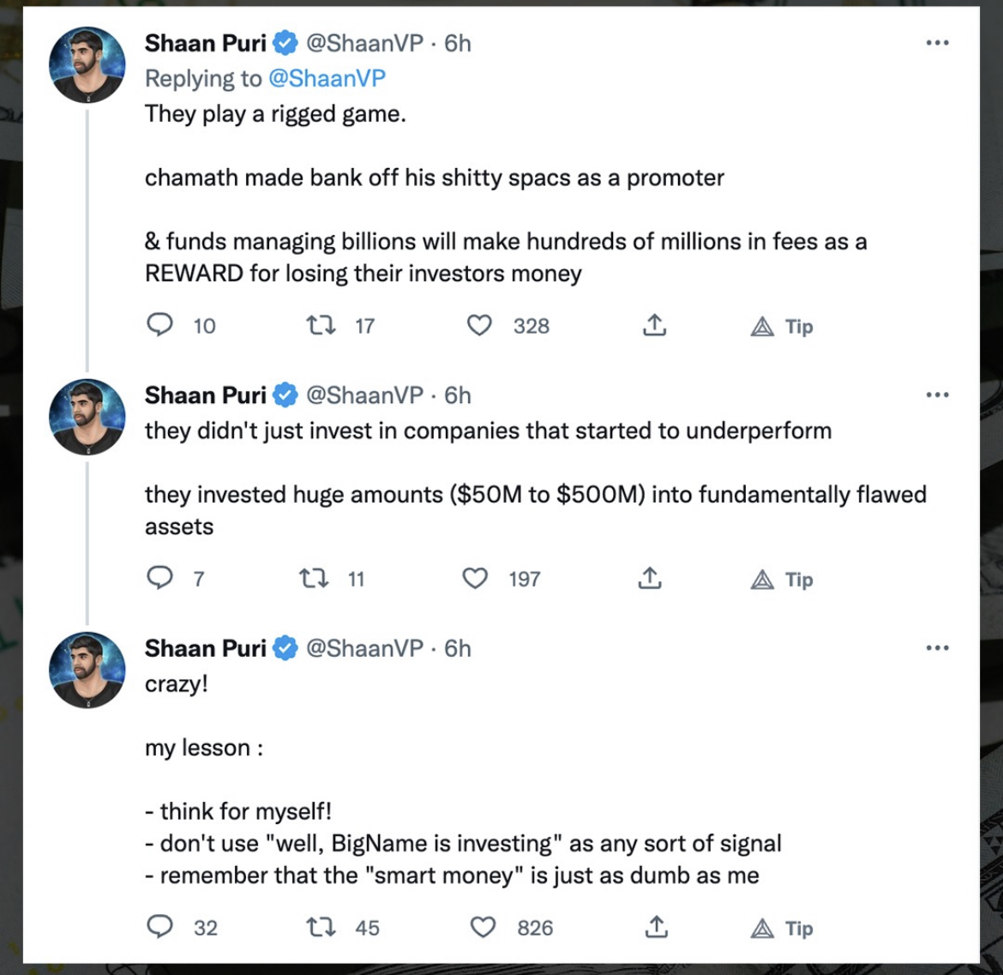Image resolution: width=1003 pixels, height=975 pixels.
Task: Tip the author on the first tweet
Action: (781, 326)
